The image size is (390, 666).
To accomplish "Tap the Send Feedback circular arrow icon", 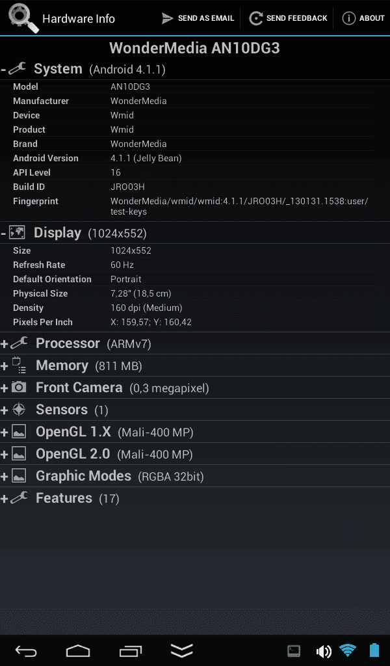I will (x=255, y=18).
